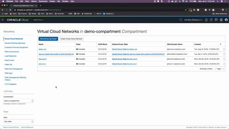The width and height of the screenshot is (229, 129).
Task: Open actions menu for demo-vcn row
Action: pos(224,49)
